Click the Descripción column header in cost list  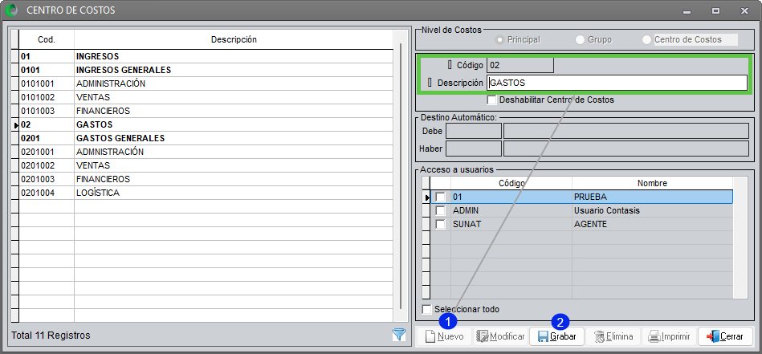click(x=234, y=40)
